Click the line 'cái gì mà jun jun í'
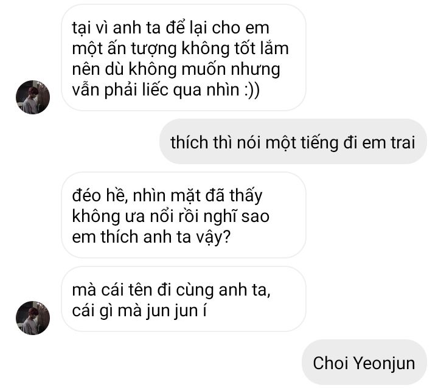The image size is (438, 388). (139, 311)
